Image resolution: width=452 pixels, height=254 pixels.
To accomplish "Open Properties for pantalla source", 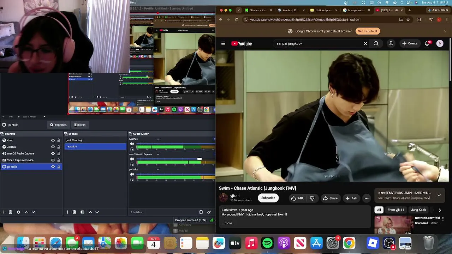I will [58, 125].
